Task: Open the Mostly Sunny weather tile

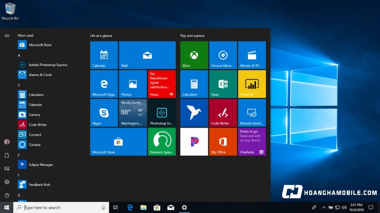Action: 133,113
